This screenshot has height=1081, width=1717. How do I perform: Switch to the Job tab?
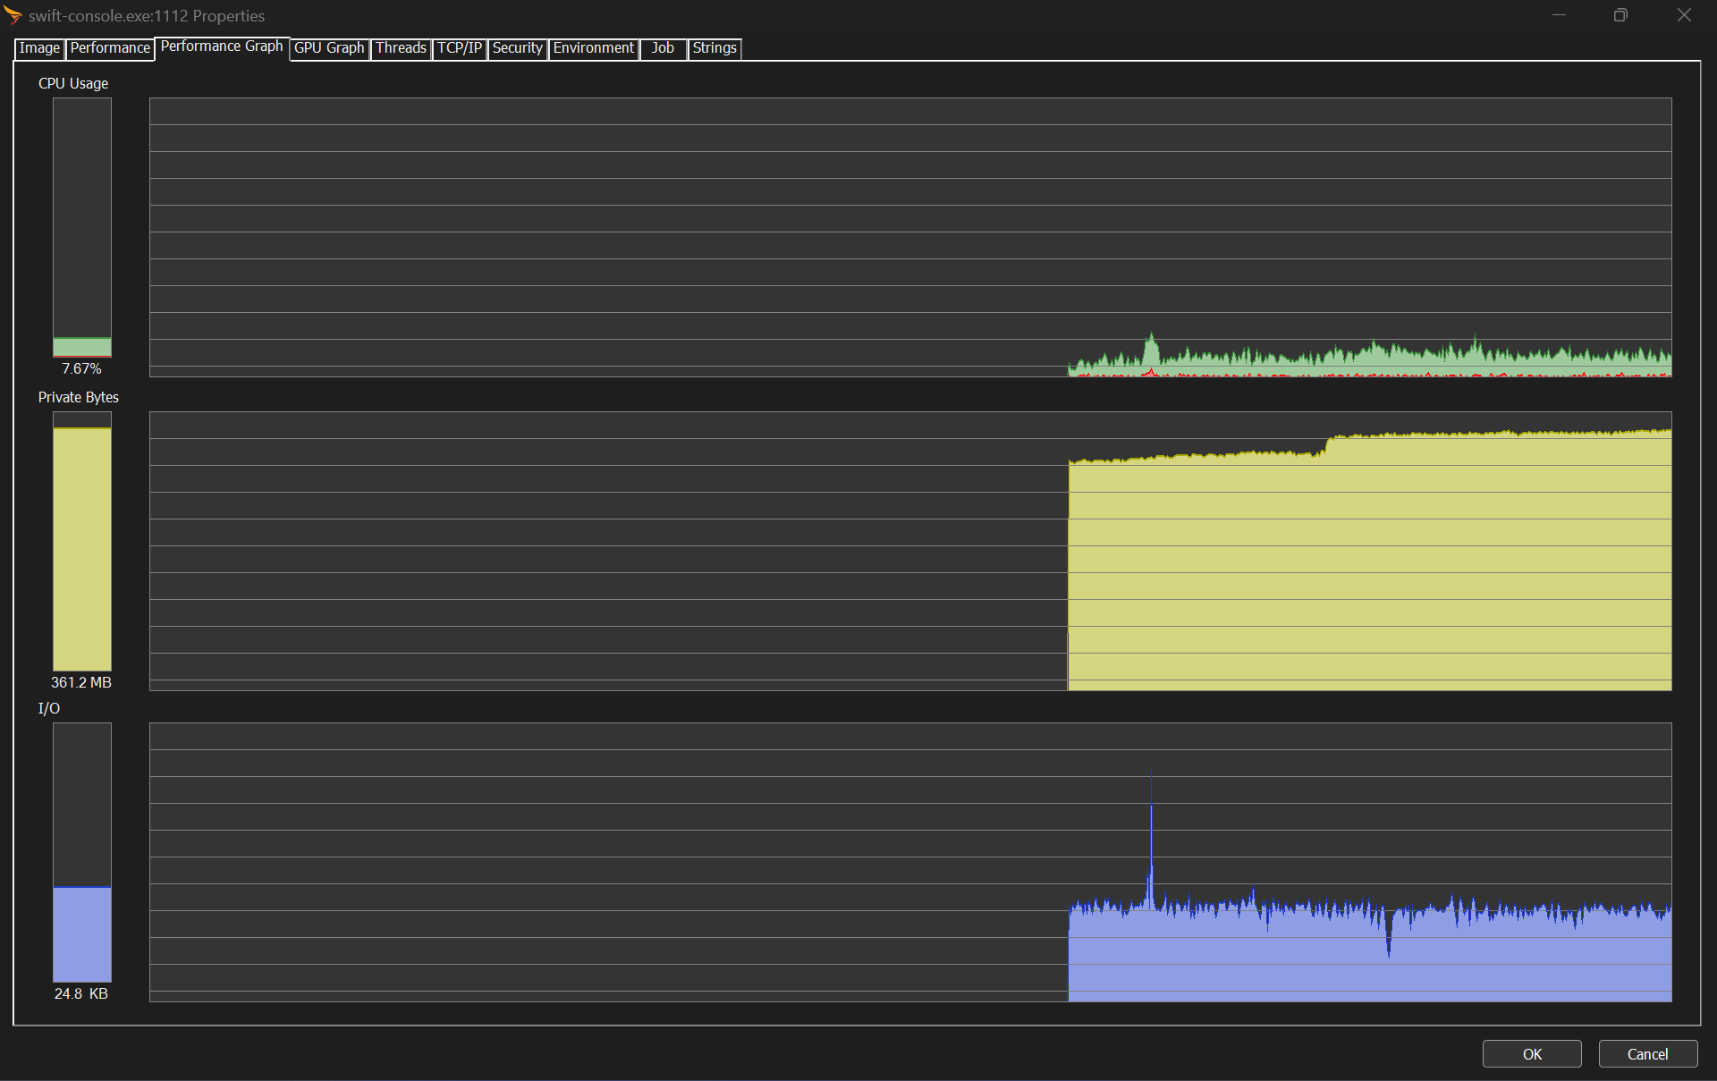tap(663, 48)
